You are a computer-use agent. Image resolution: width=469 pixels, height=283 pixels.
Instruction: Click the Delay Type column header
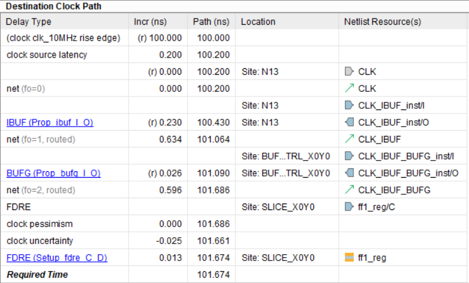(28, 22)
